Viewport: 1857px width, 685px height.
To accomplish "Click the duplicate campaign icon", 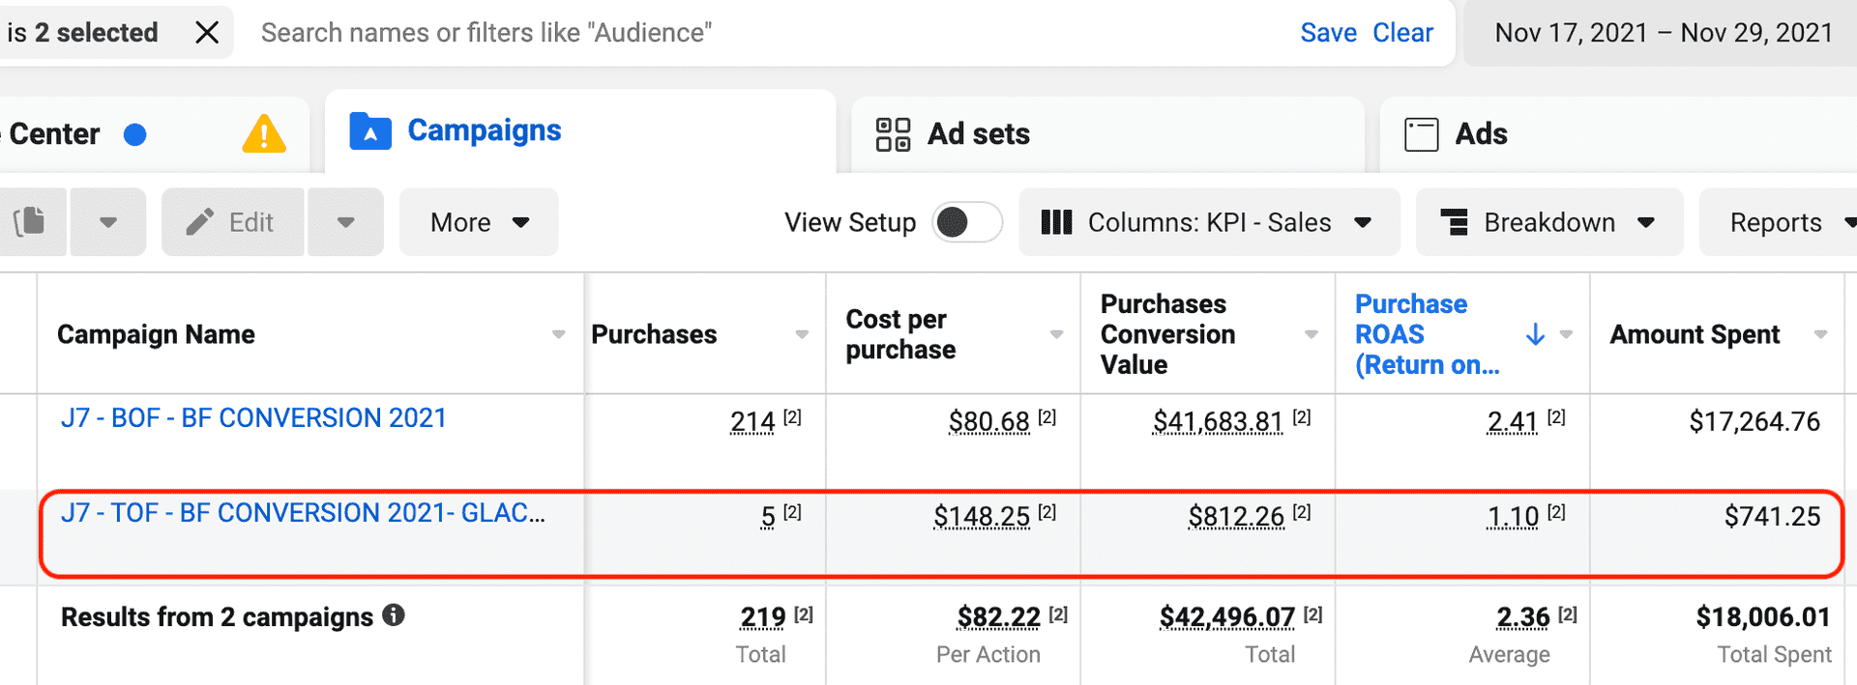I will pos(31,222).
